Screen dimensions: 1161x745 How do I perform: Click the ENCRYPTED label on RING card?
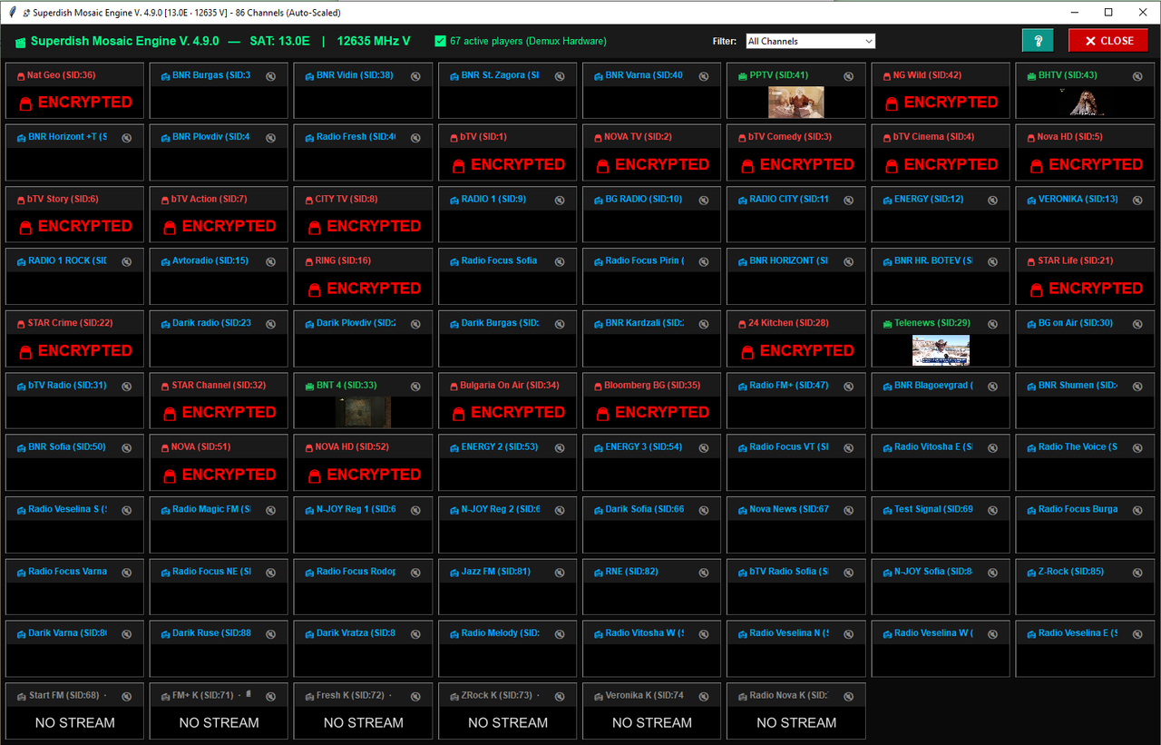point(374,289)
